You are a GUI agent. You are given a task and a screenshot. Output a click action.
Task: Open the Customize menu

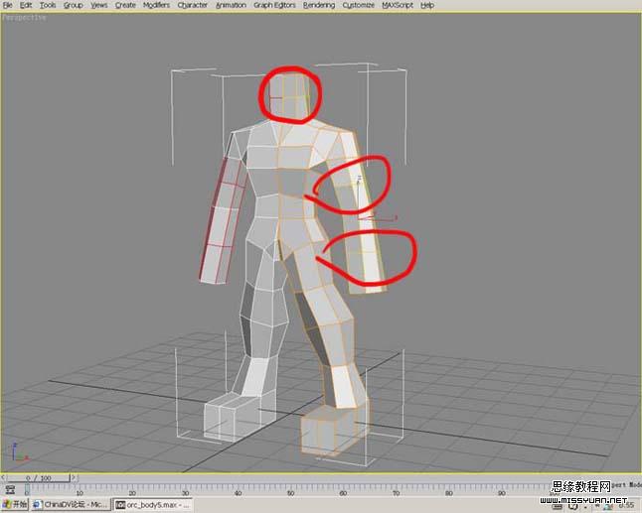(359, 5)
